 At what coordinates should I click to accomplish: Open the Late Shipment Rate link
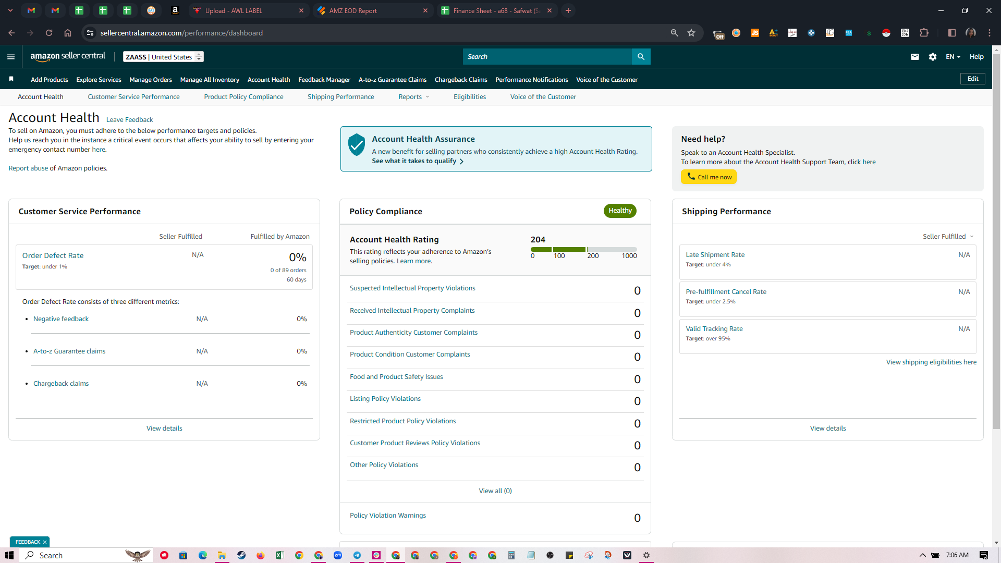pyautogui.click(x=715, y=255)
